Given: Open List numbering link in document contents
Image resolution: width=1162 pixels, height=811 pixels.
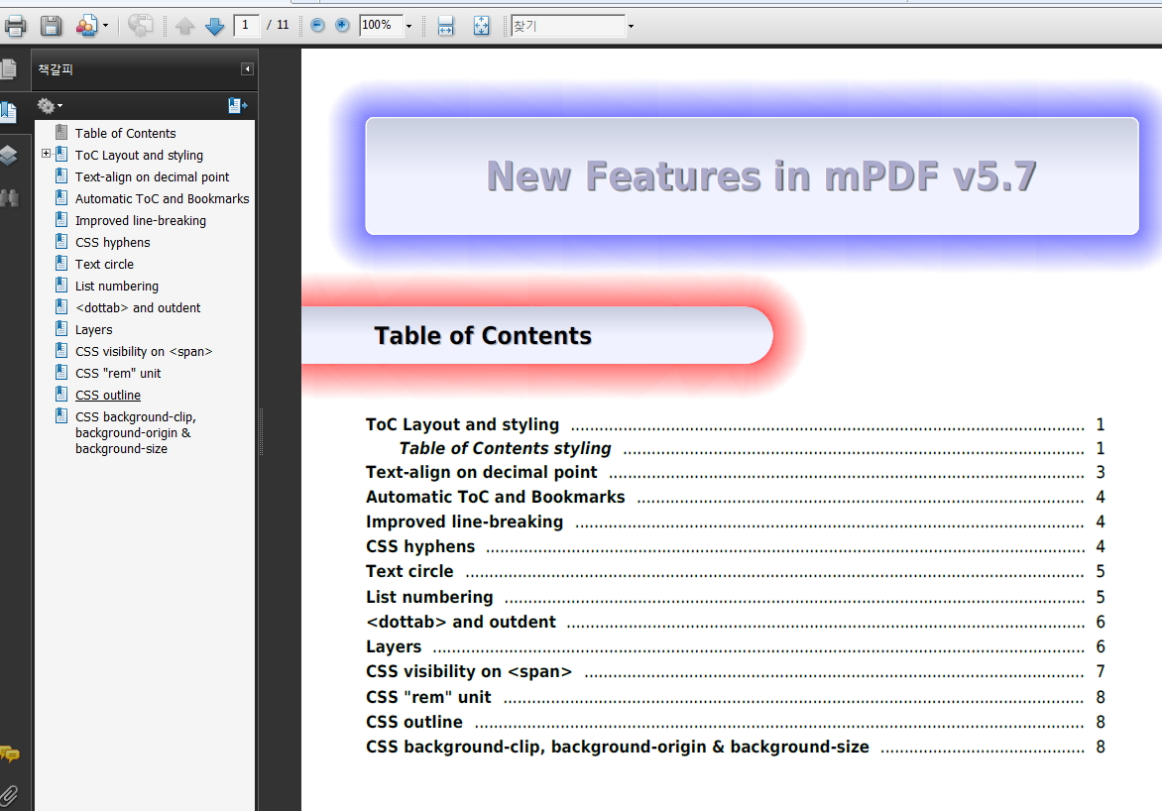Looking at the screenshot, I should pos(429,597).
